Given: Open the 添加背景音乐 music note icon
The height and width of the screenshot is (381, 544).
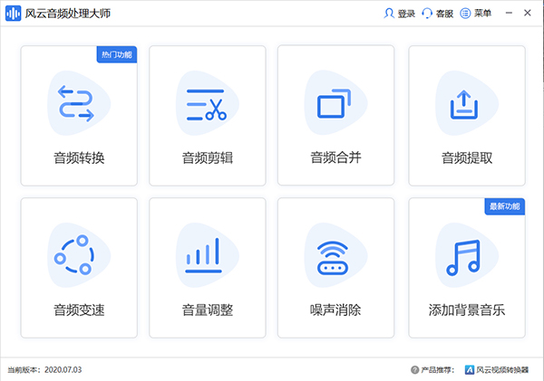Looking at the screenshot, I should tap(466, 257).
